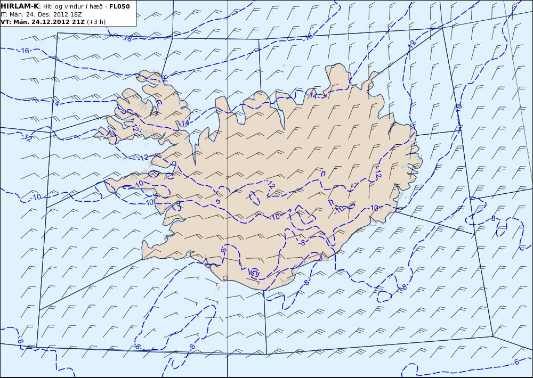Click the -18 isotherm contour label

click(127, 38)
